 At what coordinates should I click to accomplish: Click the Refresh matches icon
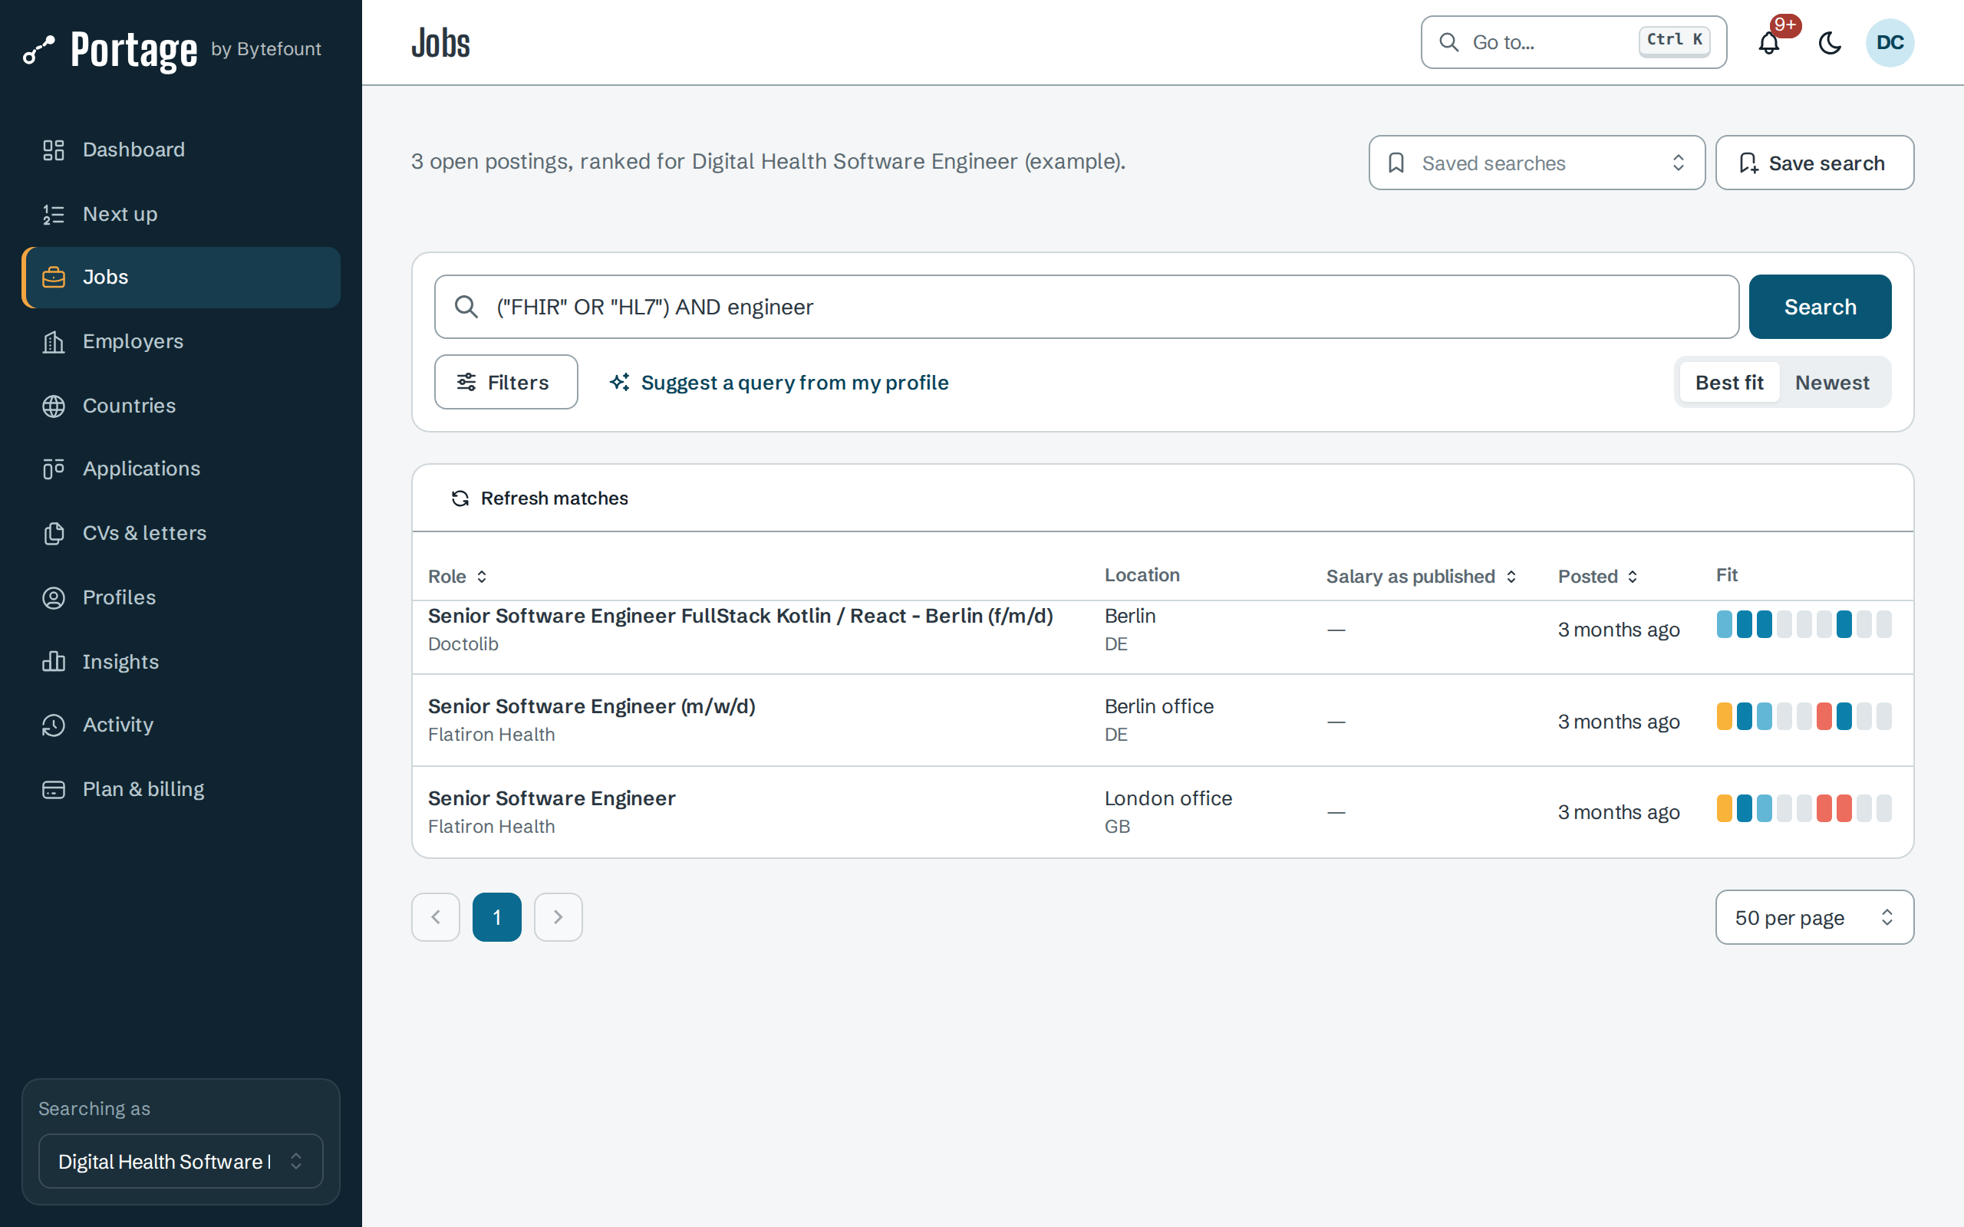tap(460, 498)
